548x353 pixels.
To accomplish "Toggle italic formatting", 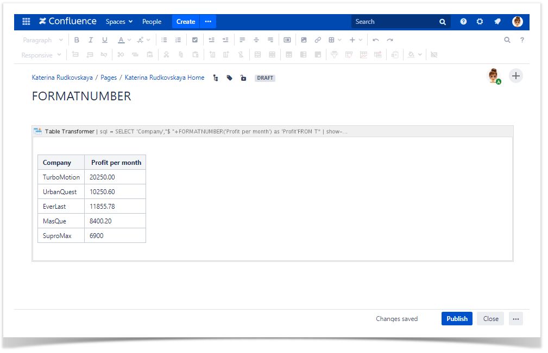I will tap(91, 40).
